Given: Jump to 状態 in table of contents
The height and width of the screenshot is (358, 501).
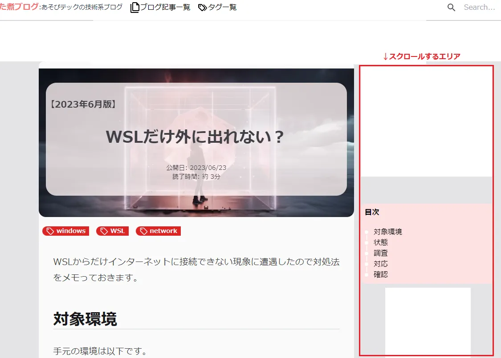Looking at the screenshot, I should point(381,242).
